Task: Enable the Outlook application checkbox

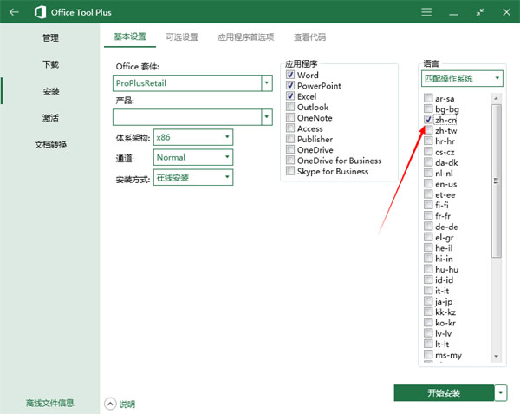Action: (291, 108)
